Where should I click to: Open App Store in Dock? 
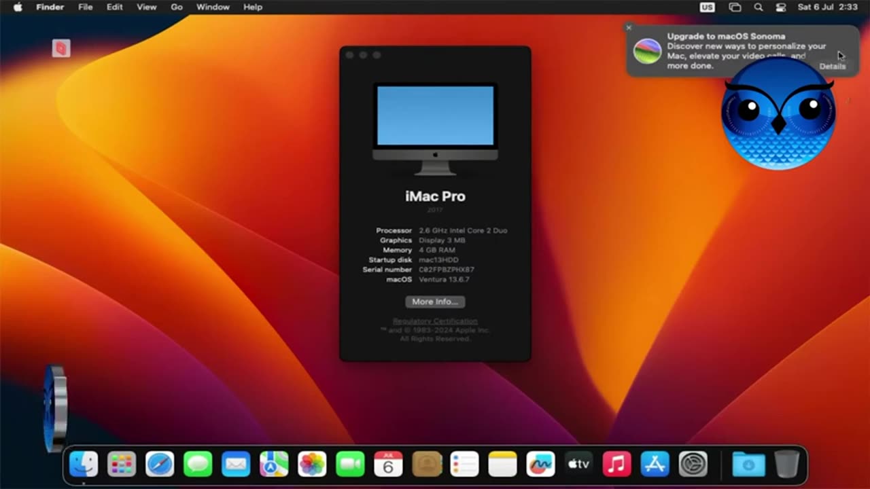(655, 465)
